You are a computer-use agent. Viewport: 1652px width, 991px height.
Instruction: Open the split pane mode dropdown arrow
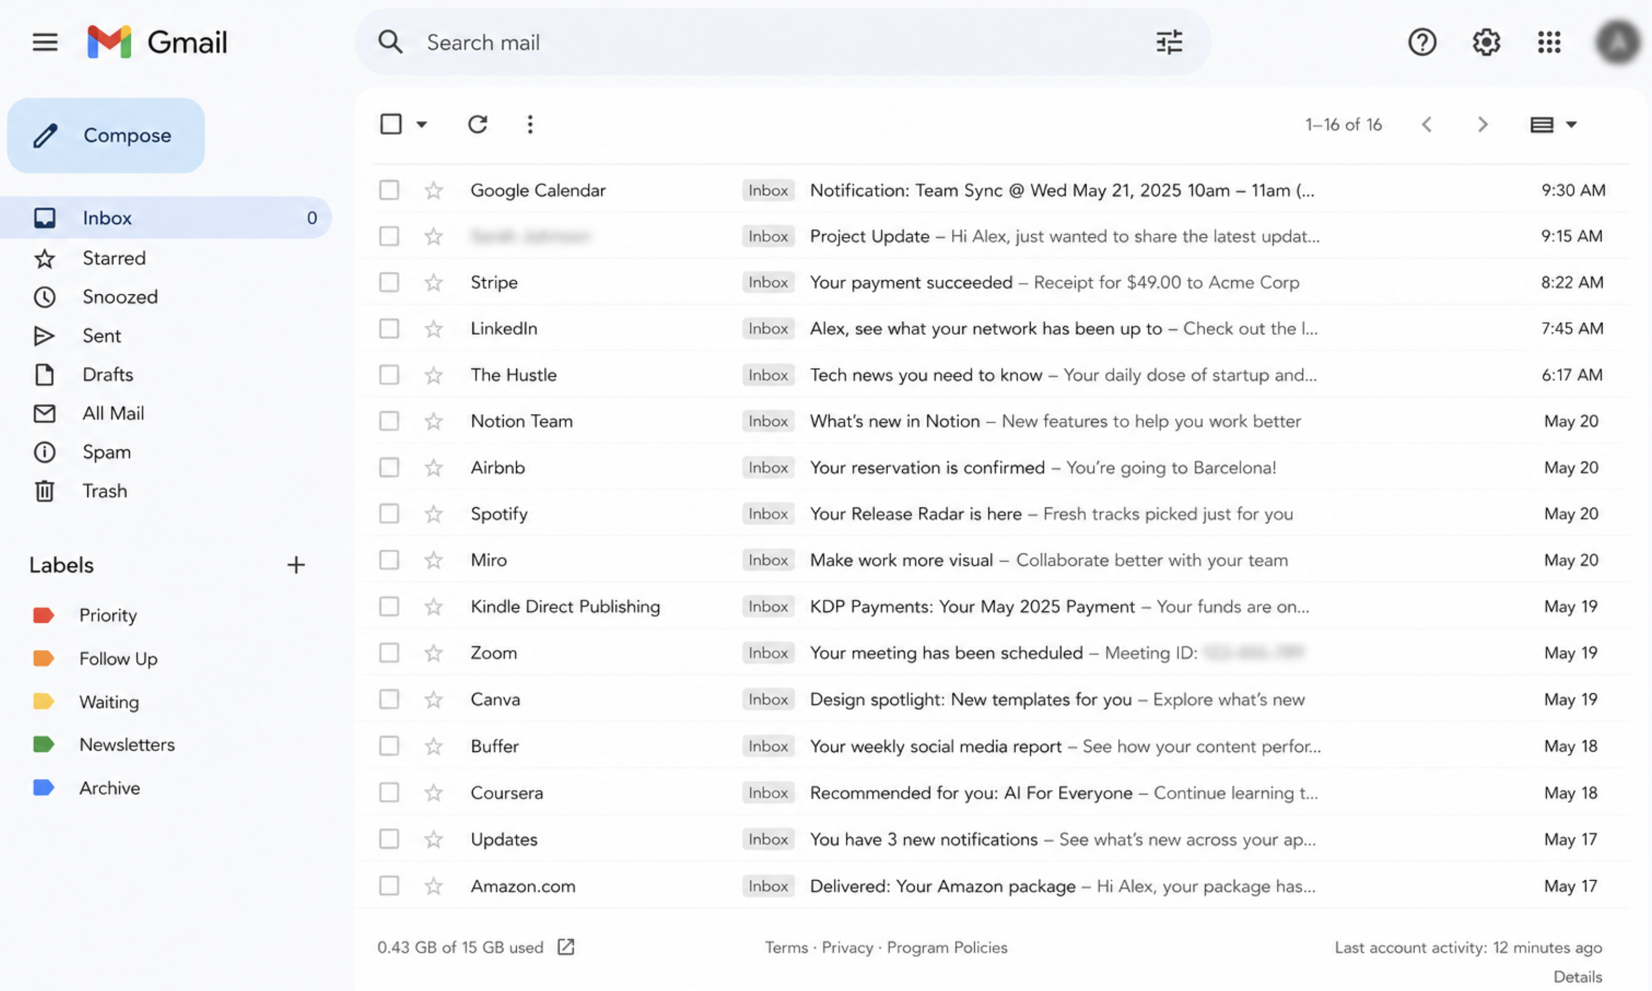1571,124
